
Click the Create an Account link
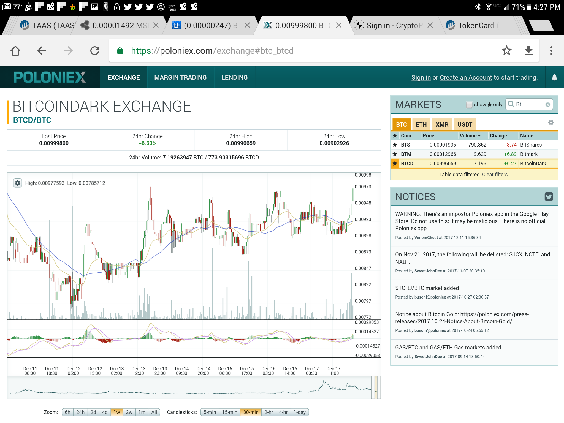[466, 78]
